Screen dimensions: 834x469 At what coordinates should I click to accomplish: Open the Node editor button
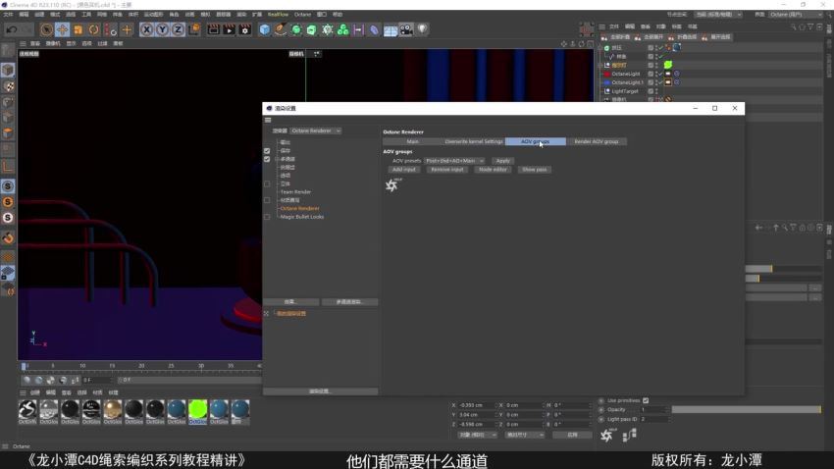pos(493,170)
